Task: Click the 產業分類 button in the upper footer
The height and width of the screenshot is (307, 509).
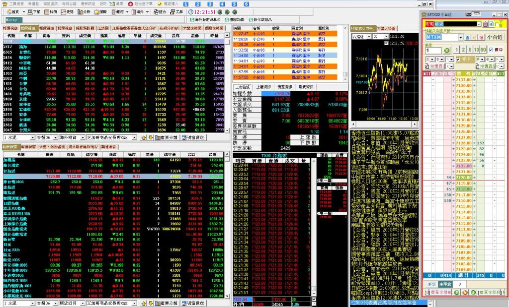Action: point(166,138)
